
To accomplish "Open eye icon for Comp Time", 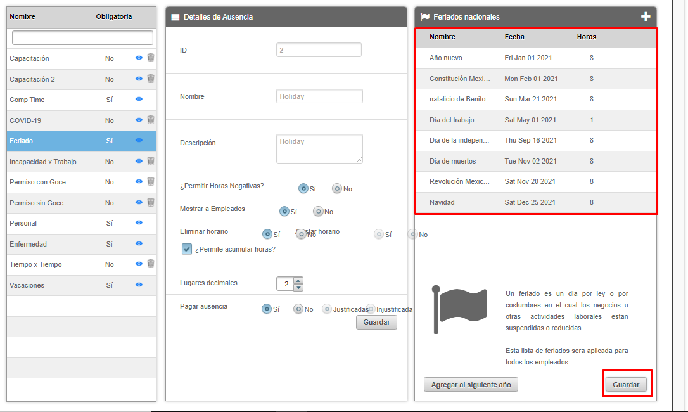I will pyautogui.click(x=139, y=100).
